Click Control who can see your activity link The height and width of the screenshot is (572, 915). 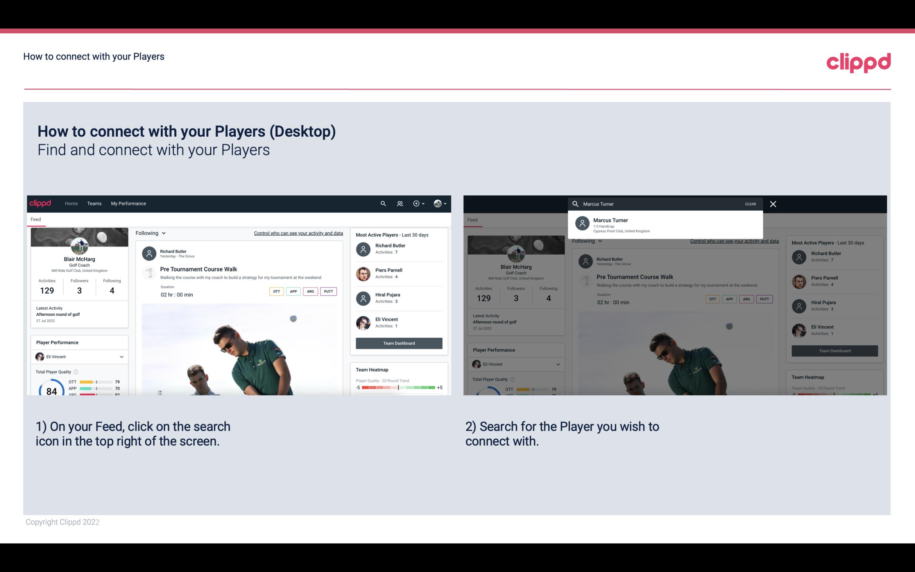tap(298, 232)
